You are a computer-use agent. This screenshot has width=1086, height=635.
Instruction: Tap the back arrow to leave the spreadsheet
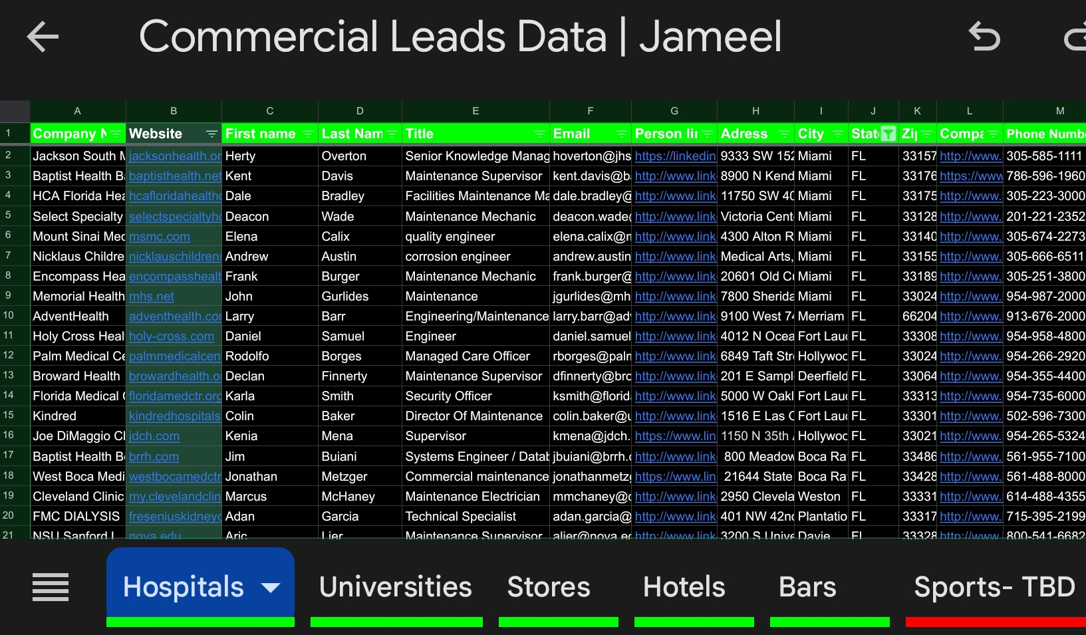[43, 37]
